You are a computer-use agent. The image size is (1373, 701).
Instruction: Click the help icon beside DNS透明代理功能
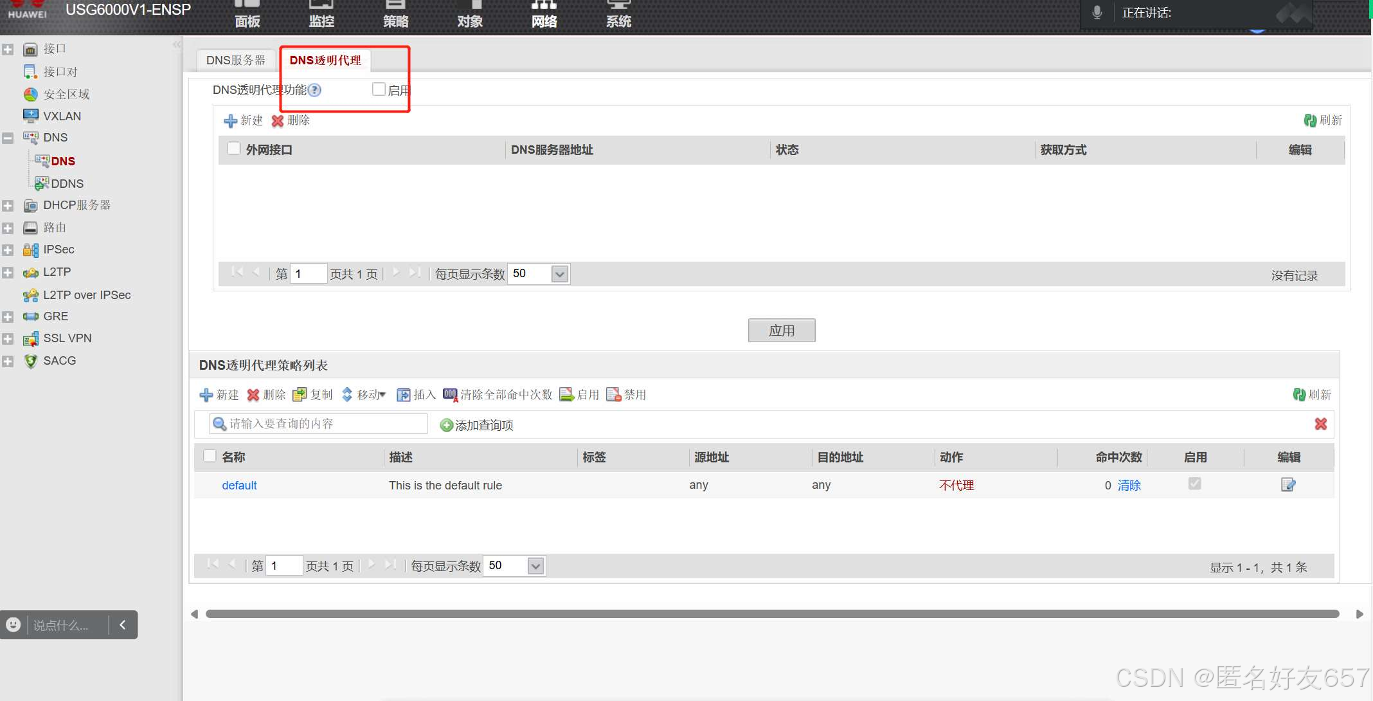tap(314, 90)
